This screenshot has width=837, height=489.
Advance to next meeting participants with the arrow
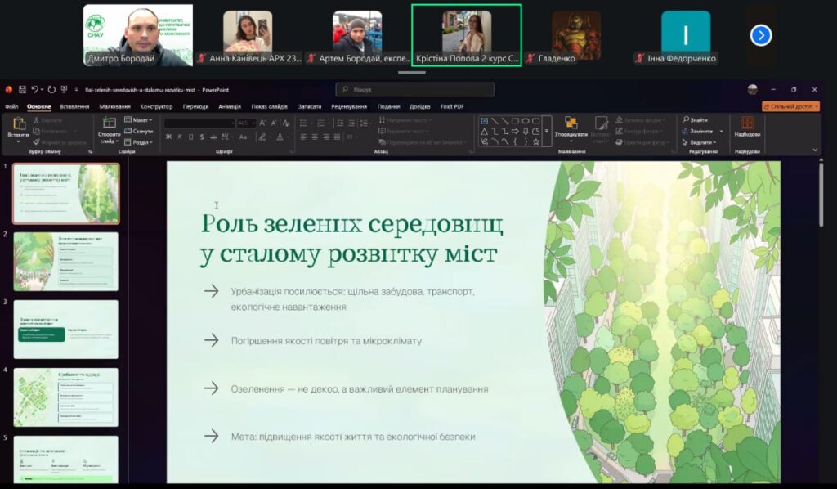[761, 35]
